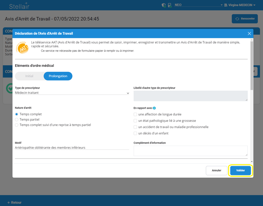Click the Complément d'information text field

[x=190, y=151]
